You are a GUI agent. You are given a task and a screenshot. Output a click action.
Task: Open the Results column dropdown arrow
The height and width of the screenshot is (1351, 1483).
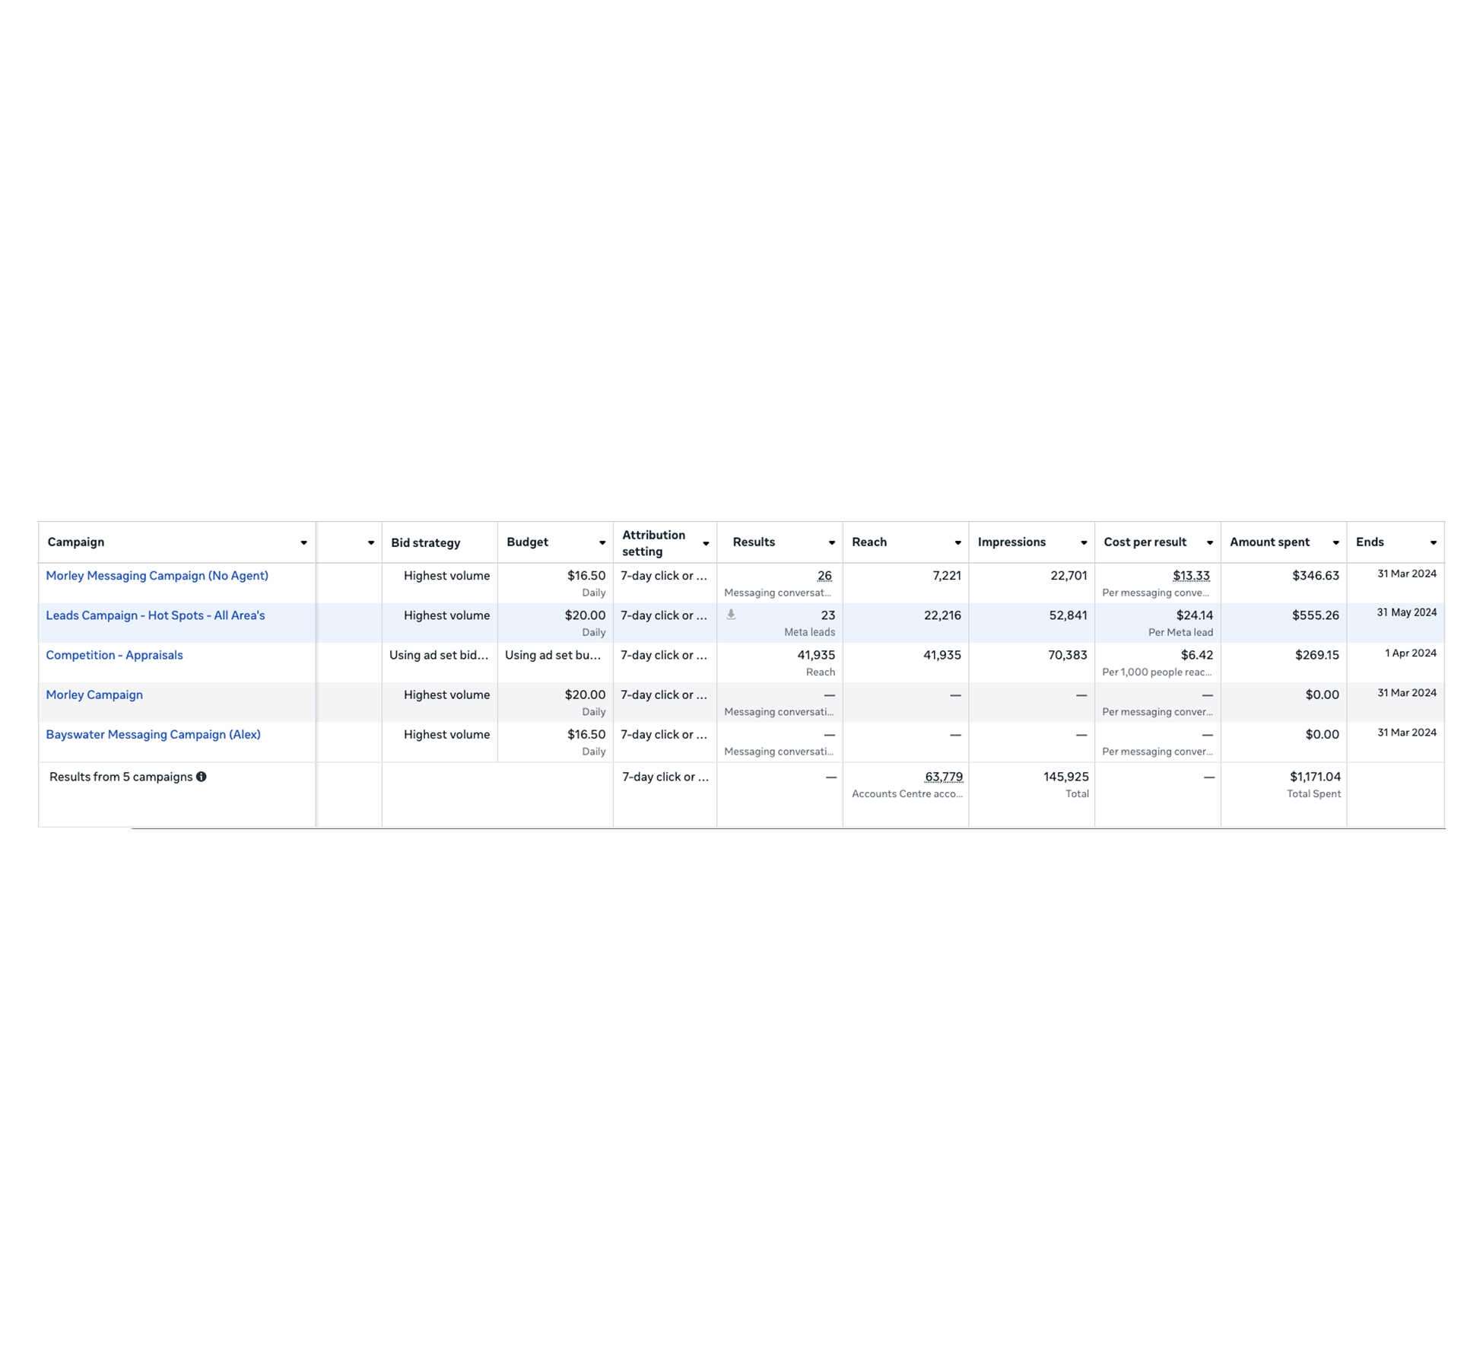[x=831, y=542]
